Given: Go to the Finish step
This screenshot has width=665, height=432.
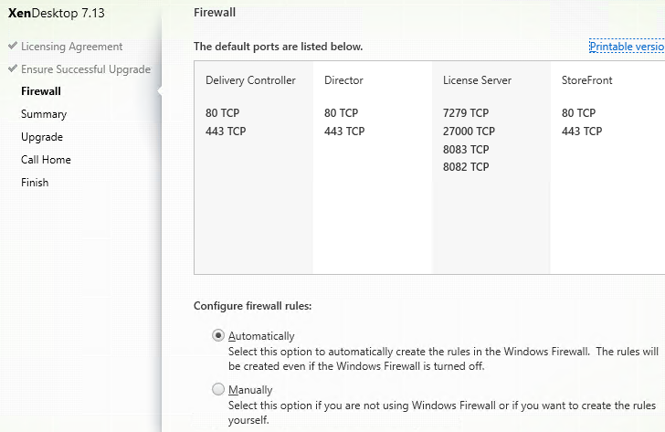Looking at the screenshot, I should click(35, 183).
